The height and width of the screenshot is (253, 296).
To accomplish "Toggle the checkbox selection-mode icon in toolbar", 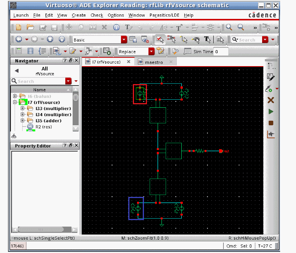I will point(159,40).
